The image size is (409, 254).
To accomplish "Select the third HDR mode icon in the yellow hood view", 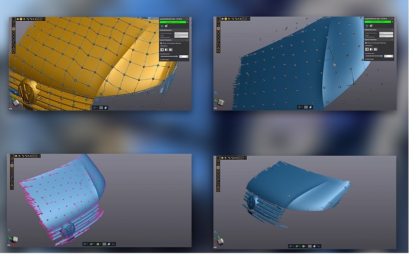I will (170, 50).
